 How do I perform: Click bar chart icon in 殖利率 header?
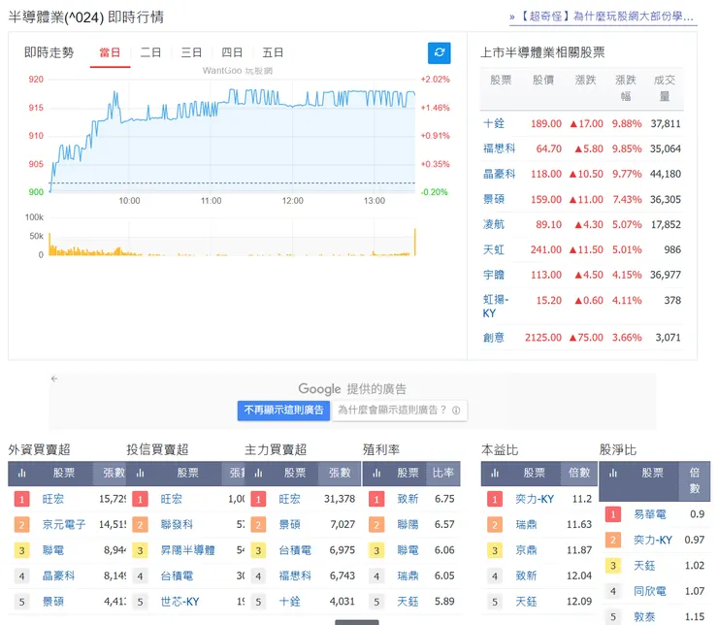point(376,473)
